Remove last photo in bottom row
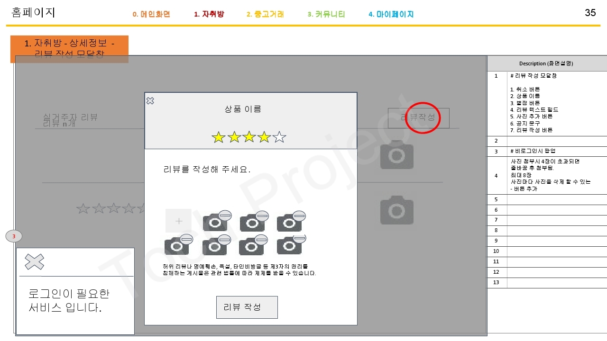Image resolution: width=607 pixels, height=341 pixels. point(299,238)
